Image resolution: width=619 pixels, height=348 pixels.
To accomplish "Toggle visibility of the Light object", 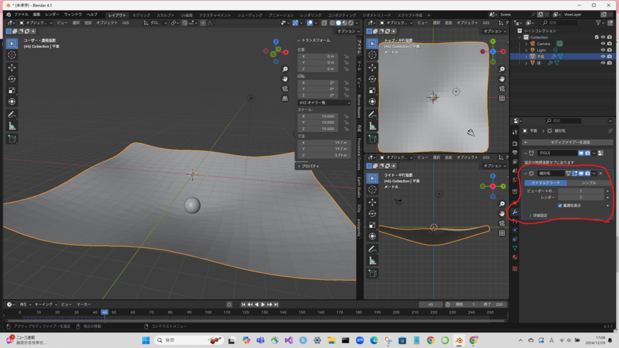I will [603, 50].
